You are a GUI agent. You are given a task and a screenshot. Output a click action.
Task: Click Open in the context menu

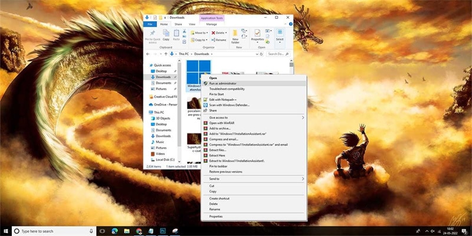click(x=254, y=78)
